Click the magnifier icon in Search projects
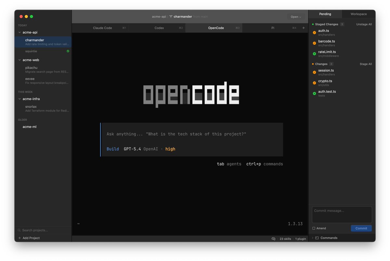This screenshot has height=261, width=390. tap(19, 230)
